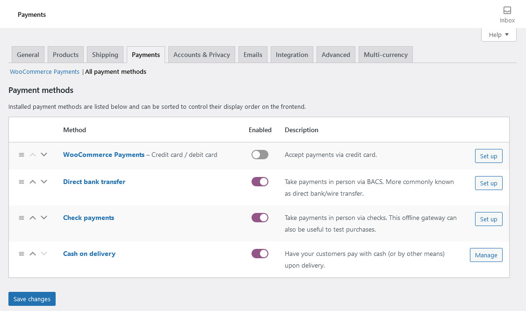
Task: Open the Advanced tab
Action: pyautogui.click(x=336, y=55)
